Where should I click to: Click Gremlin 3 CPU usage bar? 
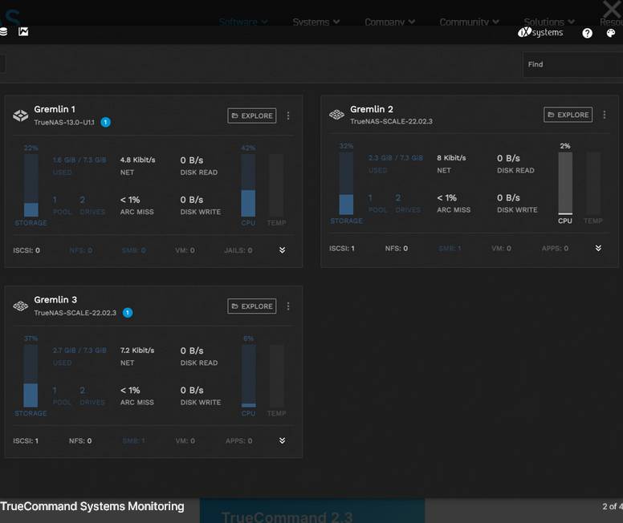(x=249, y=376)
